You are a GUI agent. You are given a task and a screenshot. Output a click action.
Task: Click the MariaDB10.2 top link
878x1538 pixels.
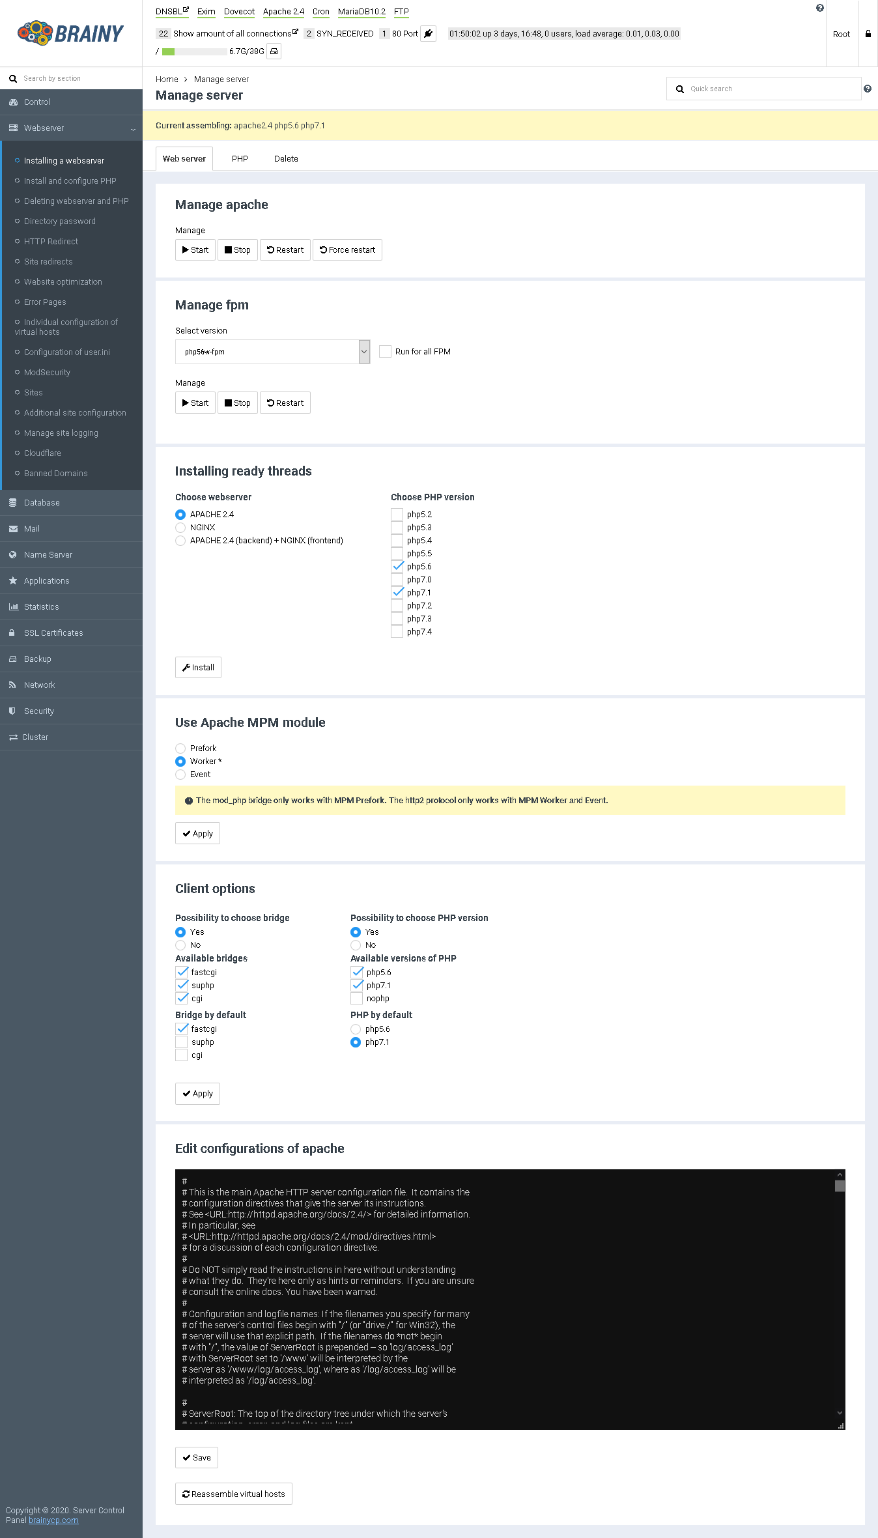click(361, 12)
